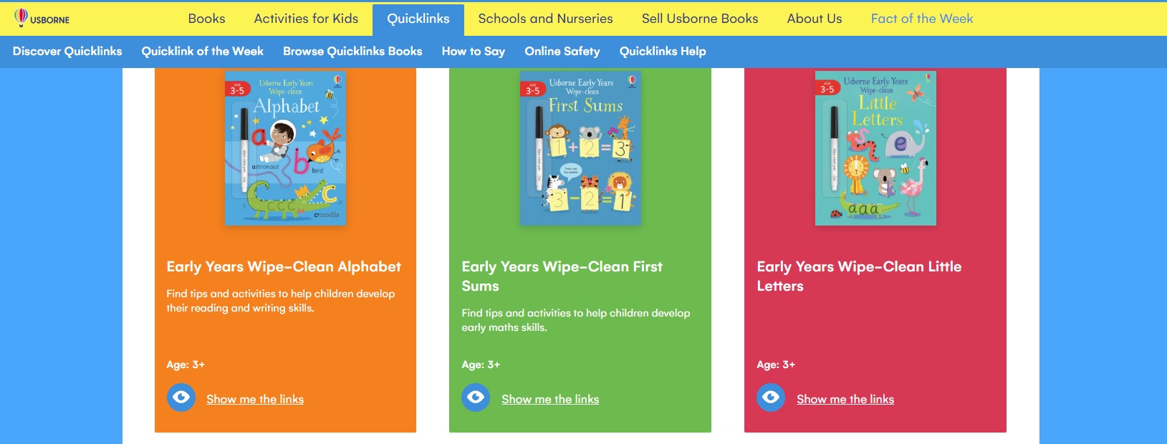This screenshot has height=444, width=1167.
Task: Open the About Us menu
Action: point(815,19)
